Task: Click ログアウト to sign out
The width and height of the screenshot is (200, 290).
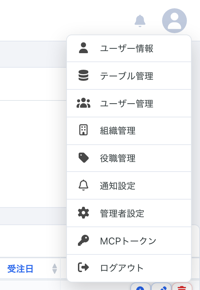Action: tap(129, 268)
